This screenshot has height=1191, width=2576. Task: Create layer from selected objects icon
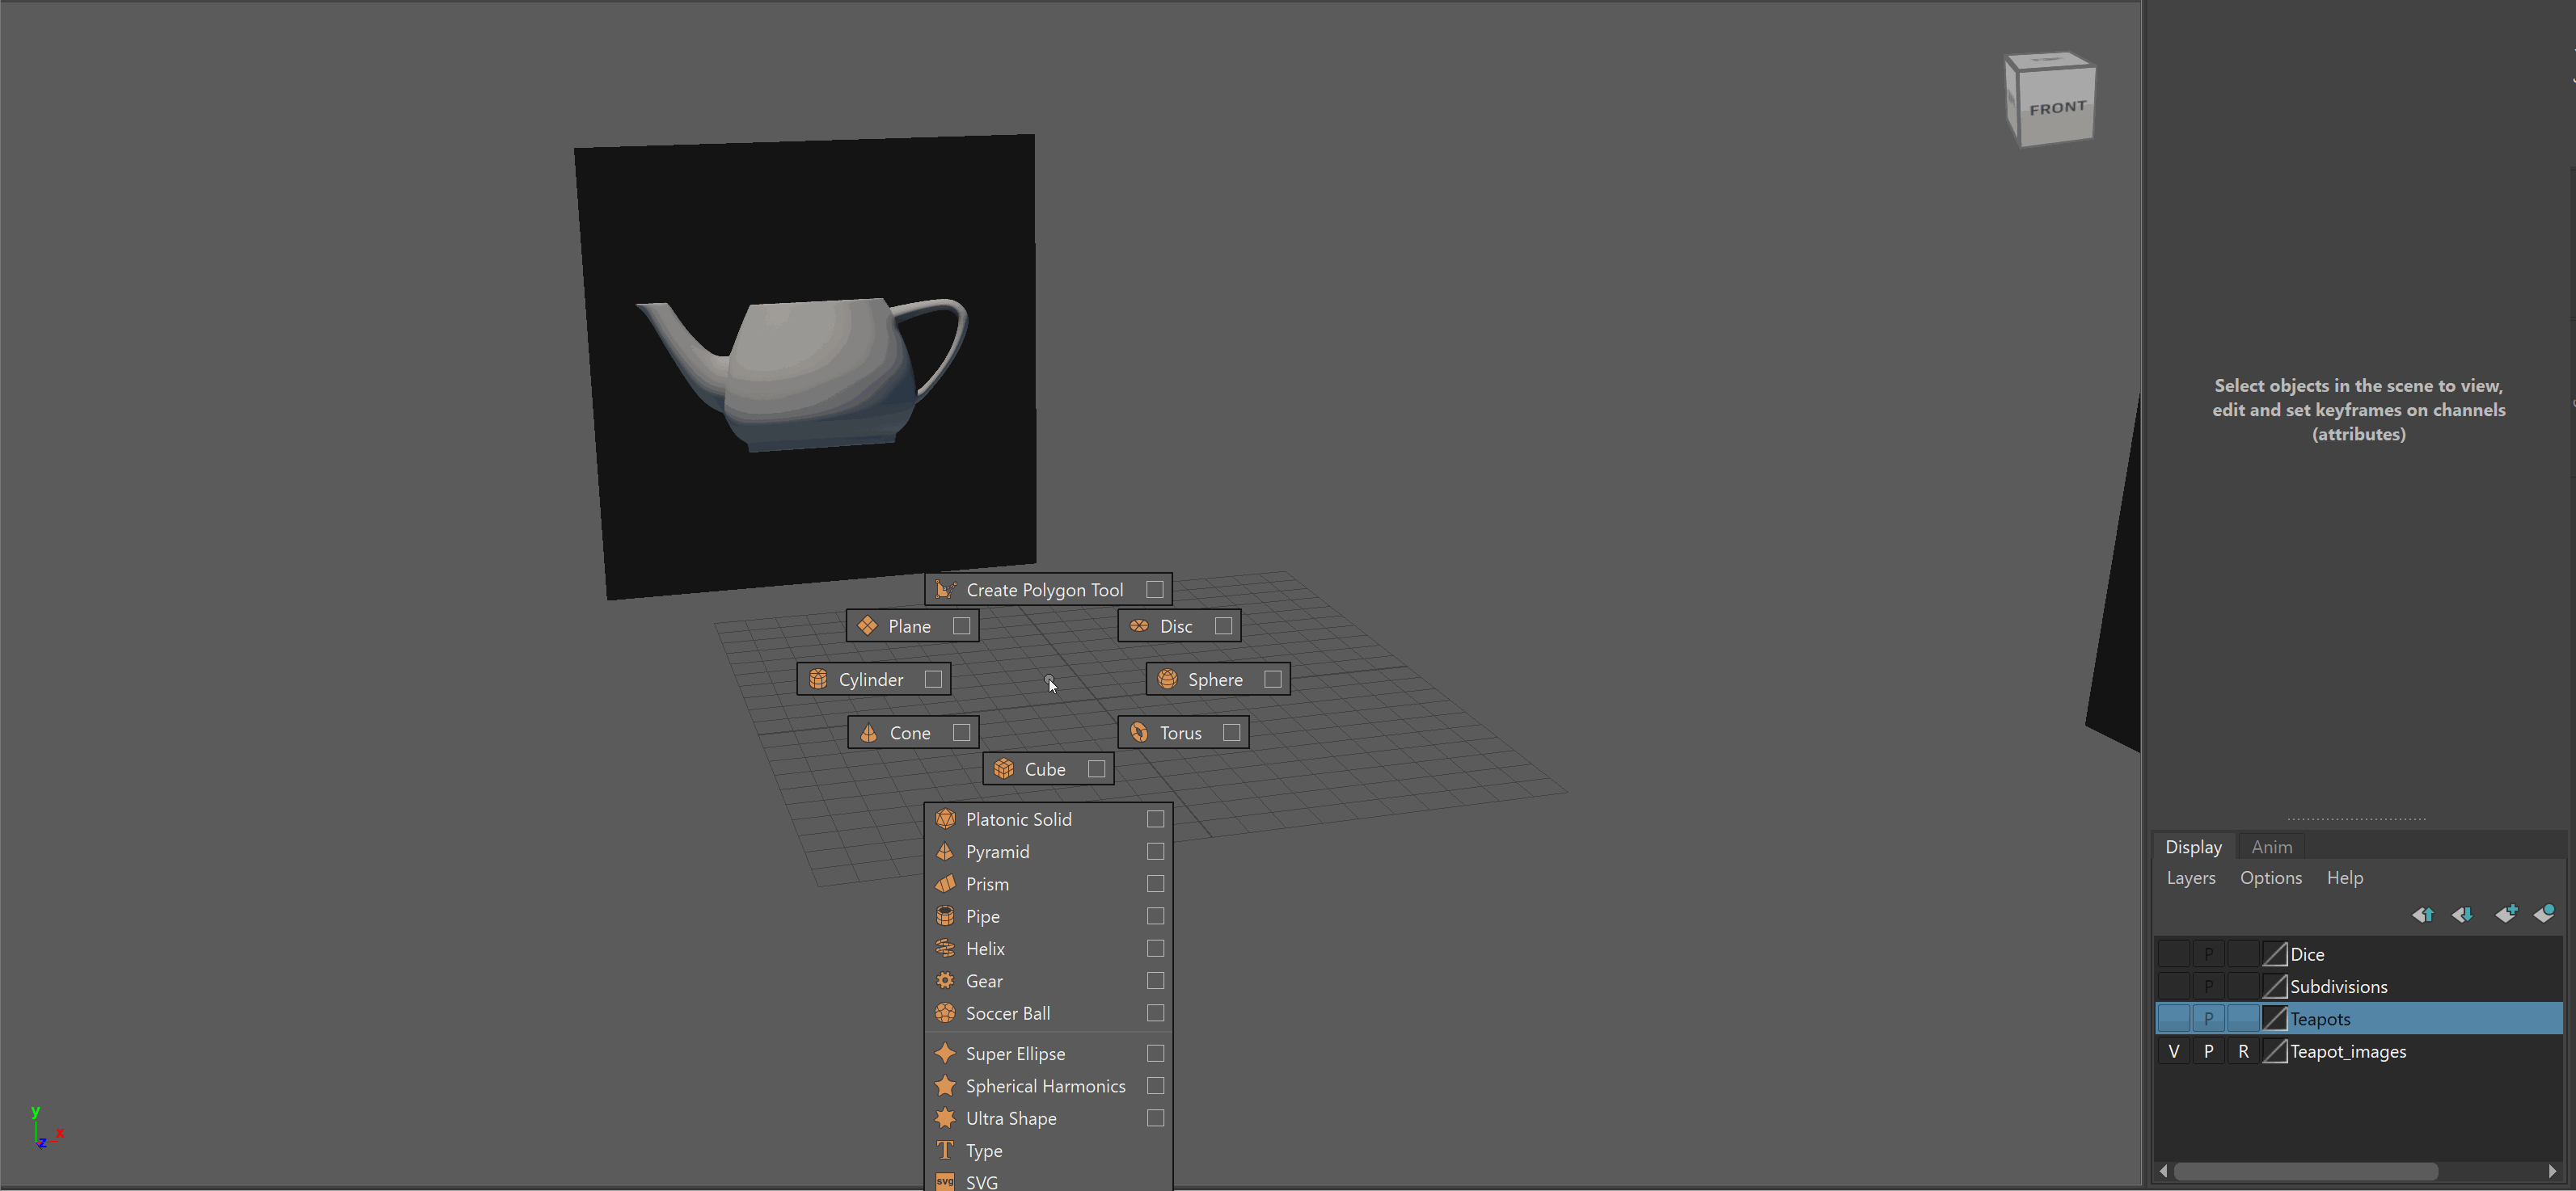2544,914
